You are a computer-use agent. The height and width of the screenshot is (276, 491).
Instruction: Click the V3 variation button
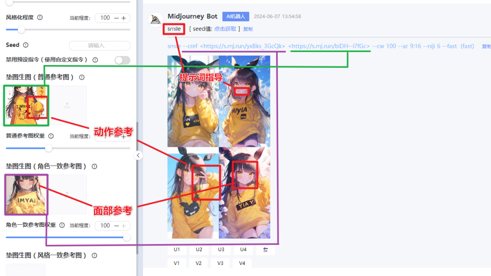221,263
